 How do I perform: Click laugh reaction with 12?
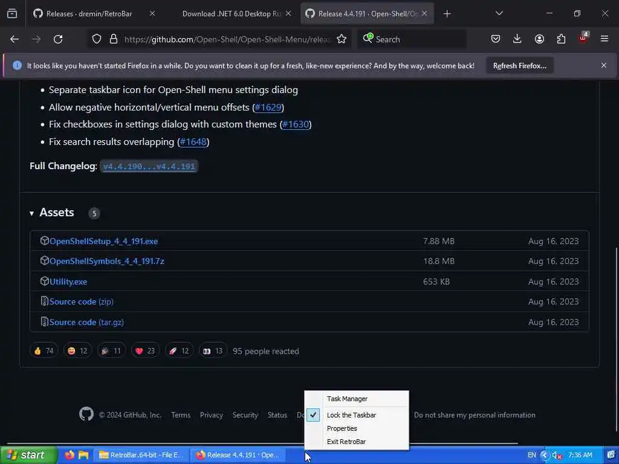coord(78,351)
